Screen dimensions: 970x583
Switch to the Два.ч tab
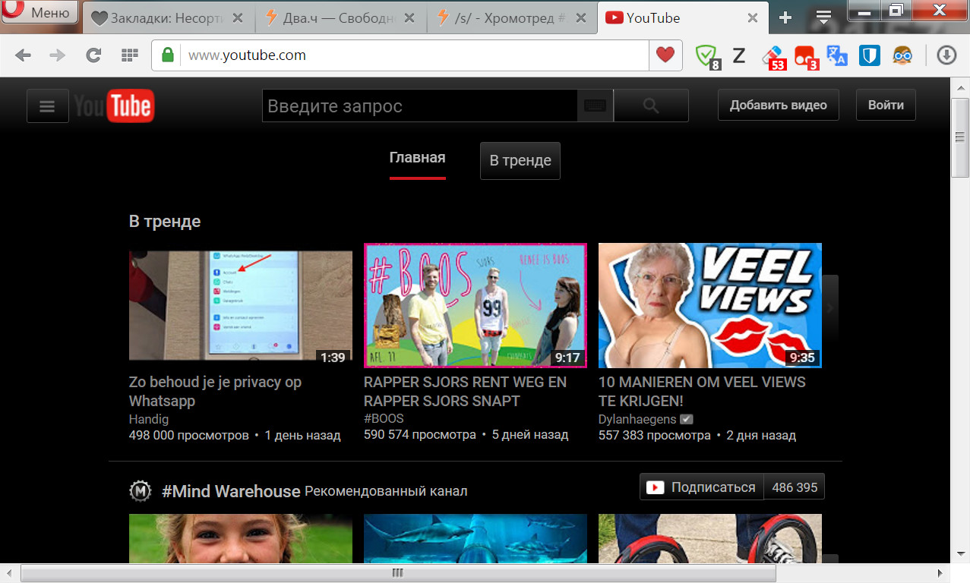coord(340,18)
